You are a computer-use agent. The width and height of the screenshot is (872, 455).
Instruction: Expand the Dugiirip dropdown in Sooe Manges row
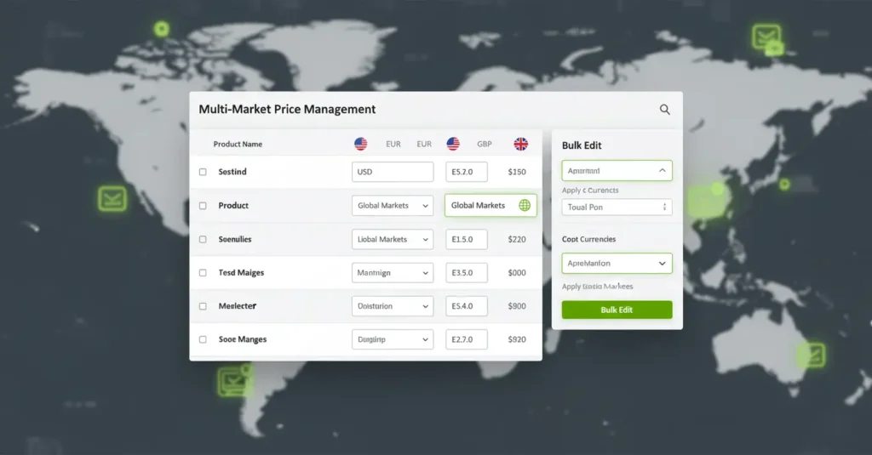tap(393, 339)
